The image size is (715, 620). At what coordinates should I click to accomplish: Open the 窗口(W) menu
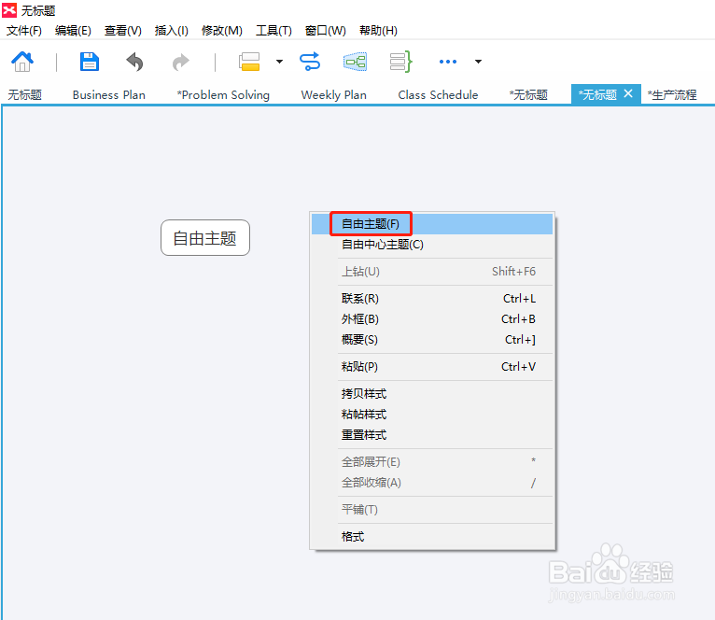[325, 31]
